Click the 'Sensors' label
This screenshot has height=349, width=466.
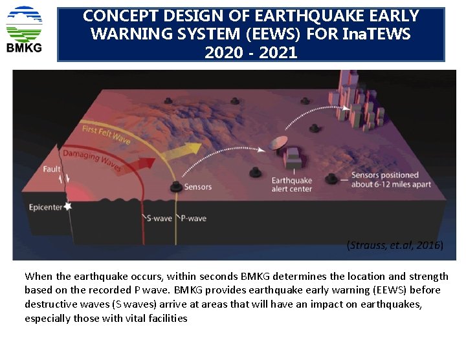198,187
